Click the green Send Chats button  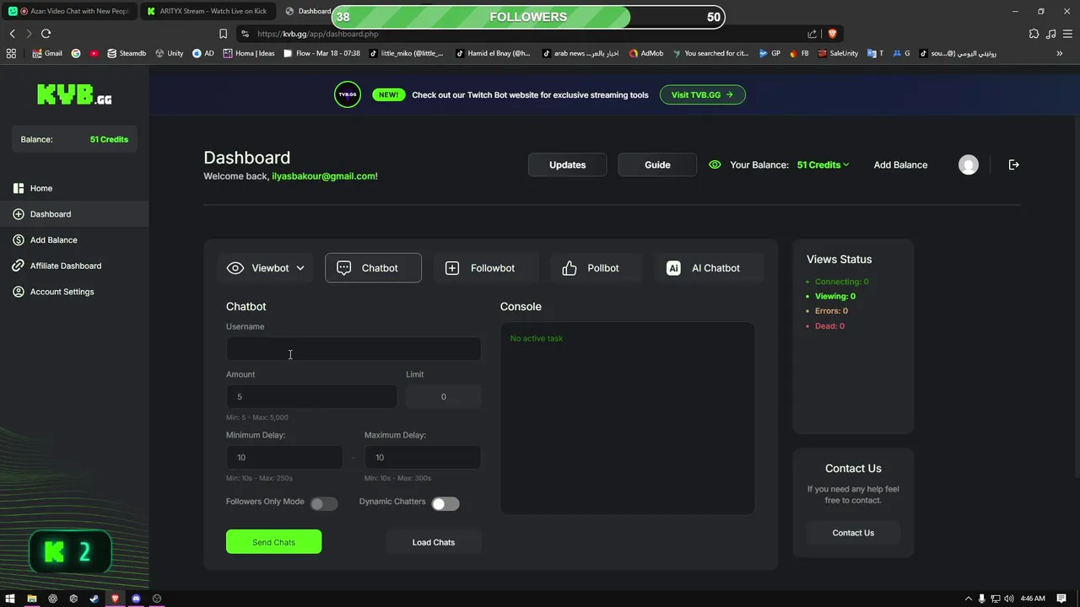tap(273, 542)
